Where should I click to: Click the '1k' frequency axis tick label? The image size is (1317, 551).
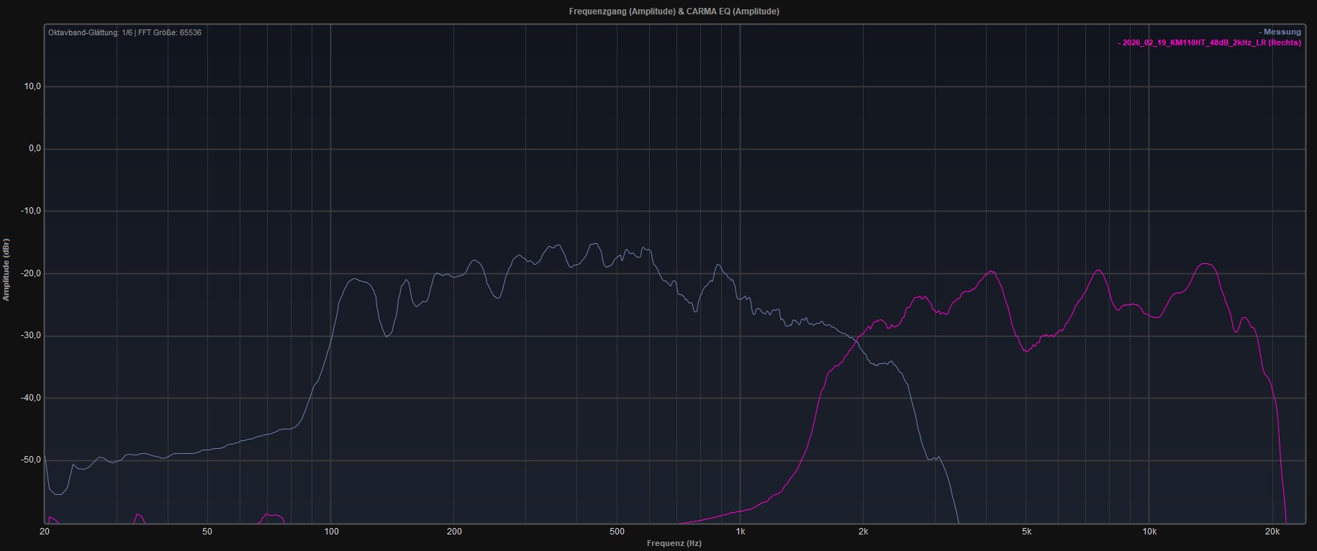pyautogui.click(x=741, y=532)
